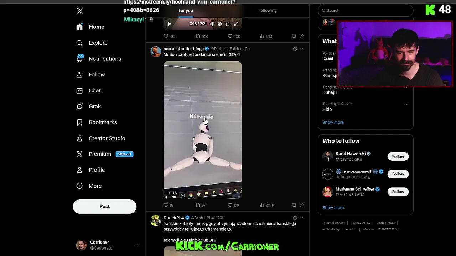Open the Home page from the sidebar
The image size is (456, 256).
point(90,27)
